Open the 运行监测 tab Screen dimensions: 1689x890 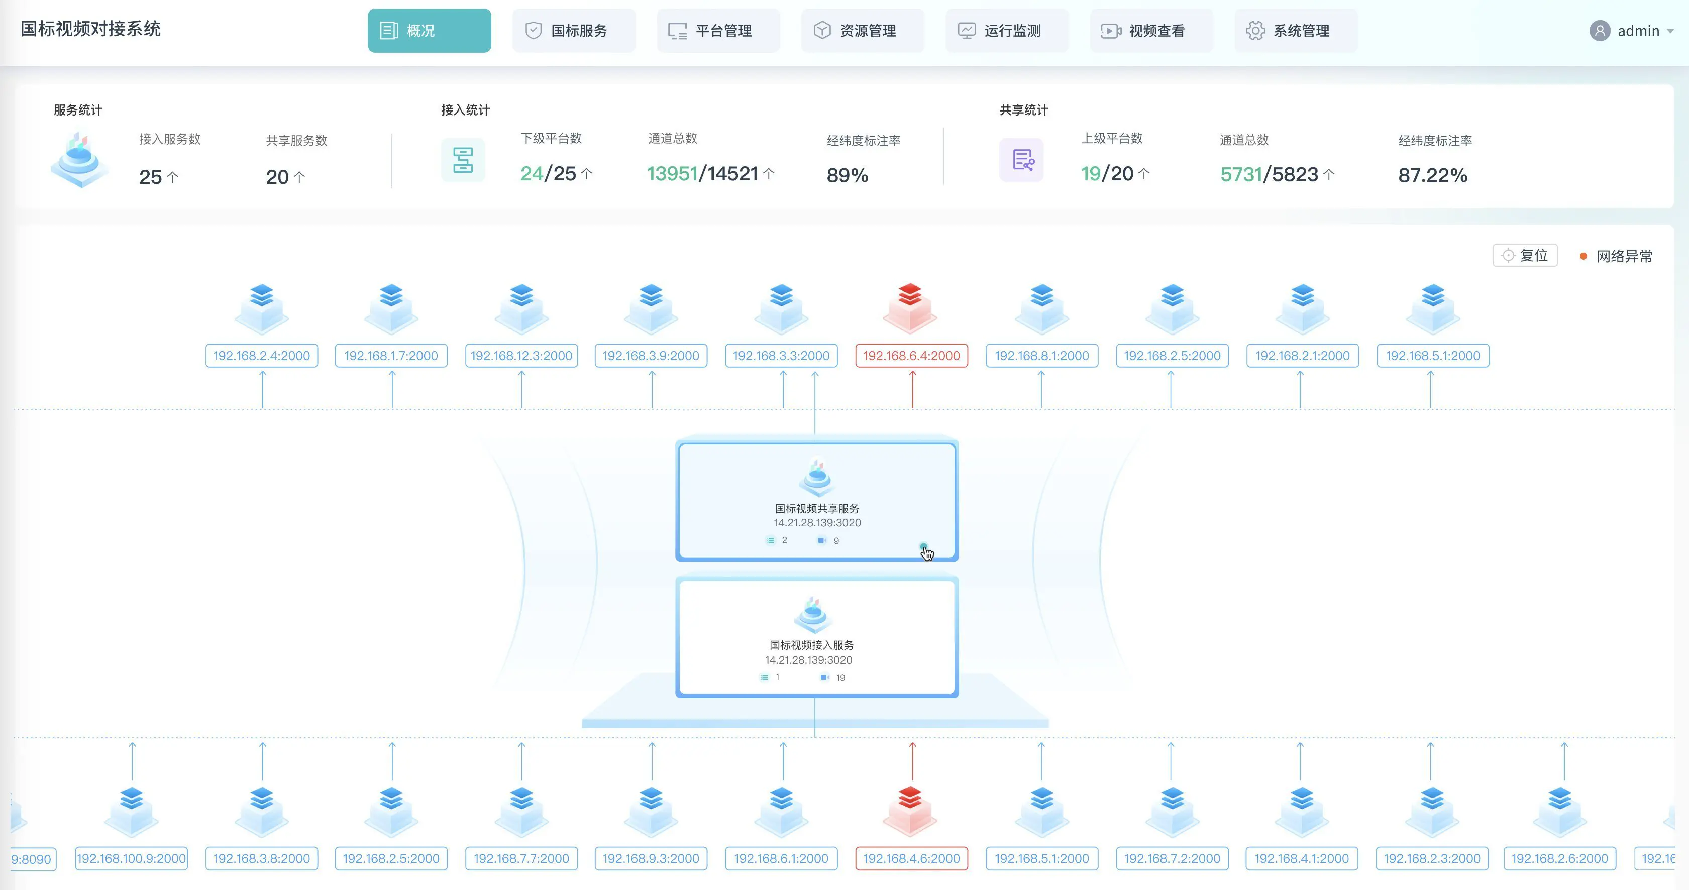point(1006,31)
